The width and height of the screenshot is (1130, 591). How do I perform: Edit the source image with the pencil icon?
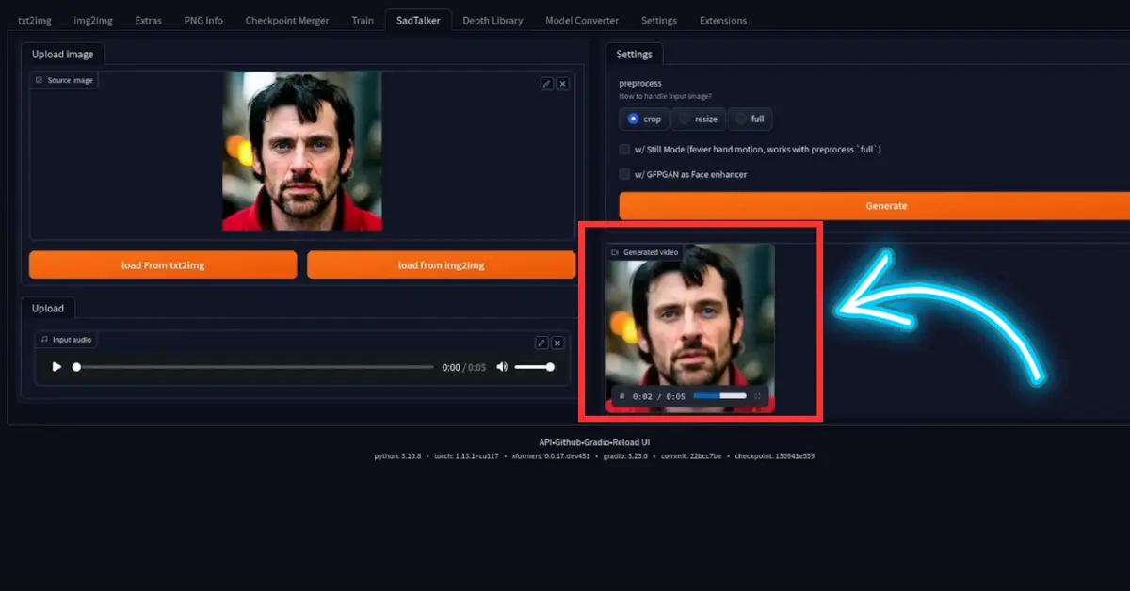546,84
